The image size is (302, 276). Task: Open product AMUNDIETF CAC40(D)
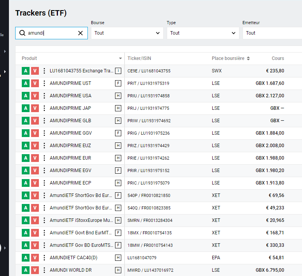coord(73,257)
